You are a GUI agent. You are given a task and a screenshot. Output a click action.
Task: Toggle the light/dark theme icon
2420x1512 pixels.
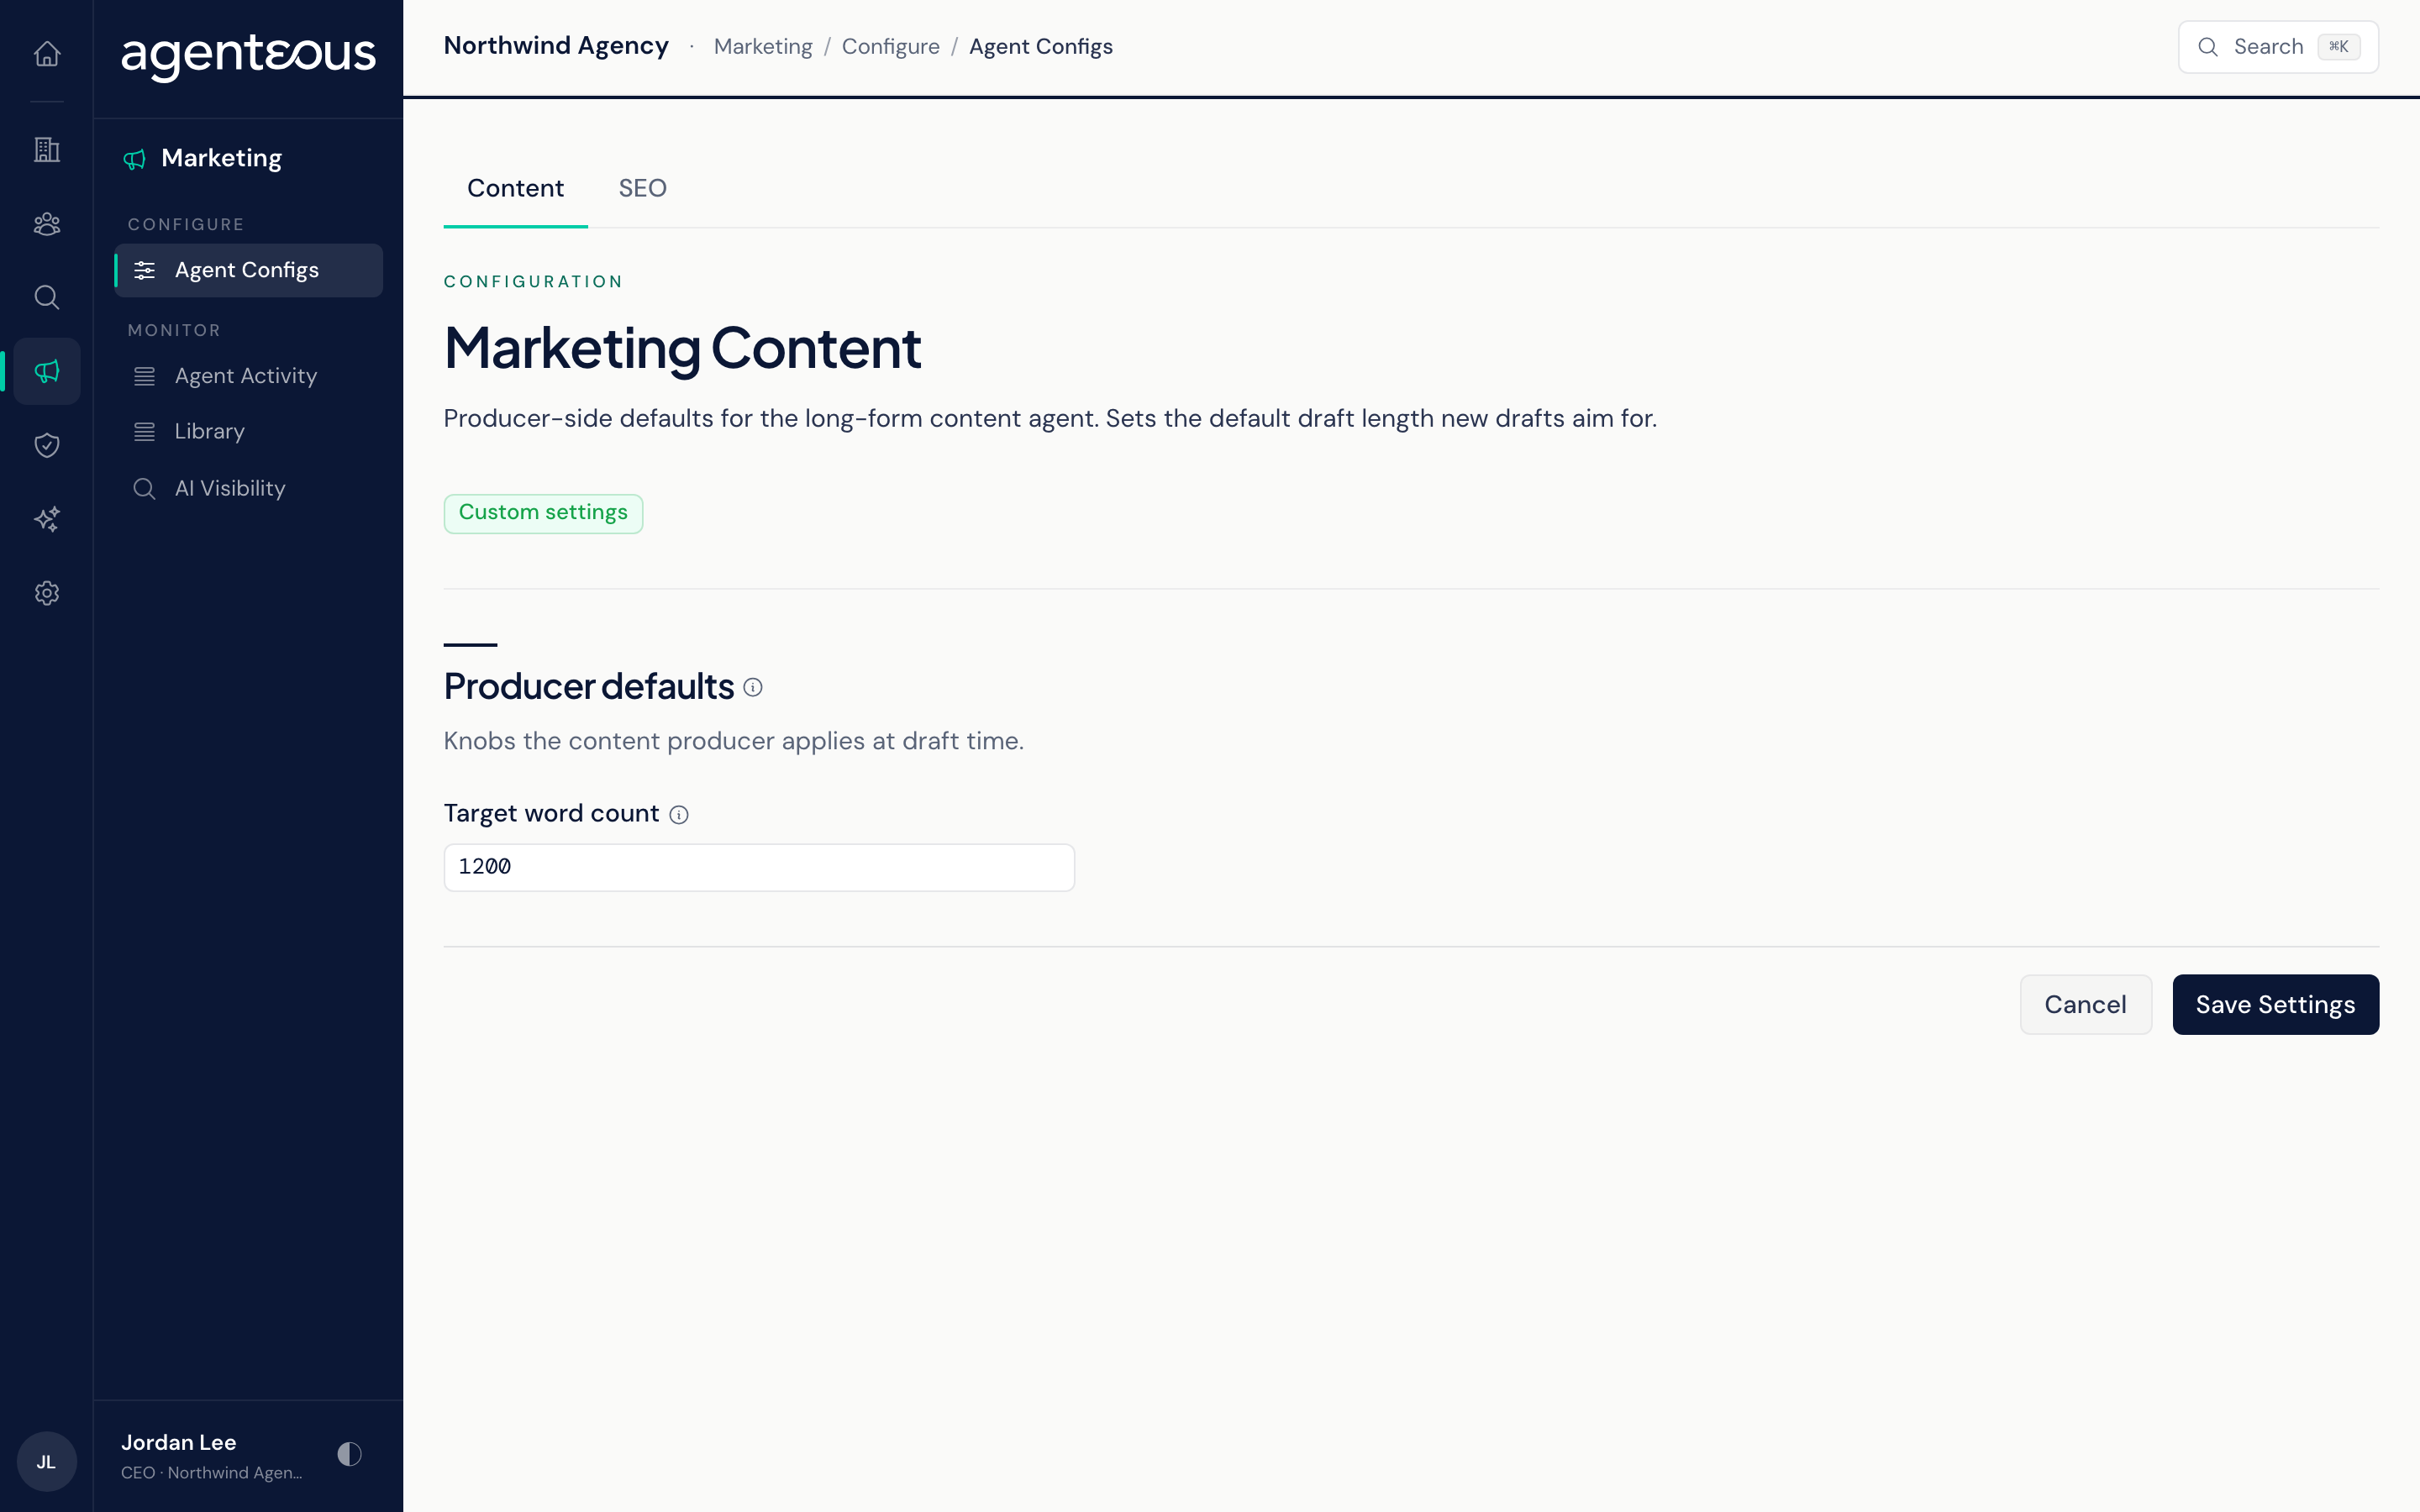pos(349,1454)
